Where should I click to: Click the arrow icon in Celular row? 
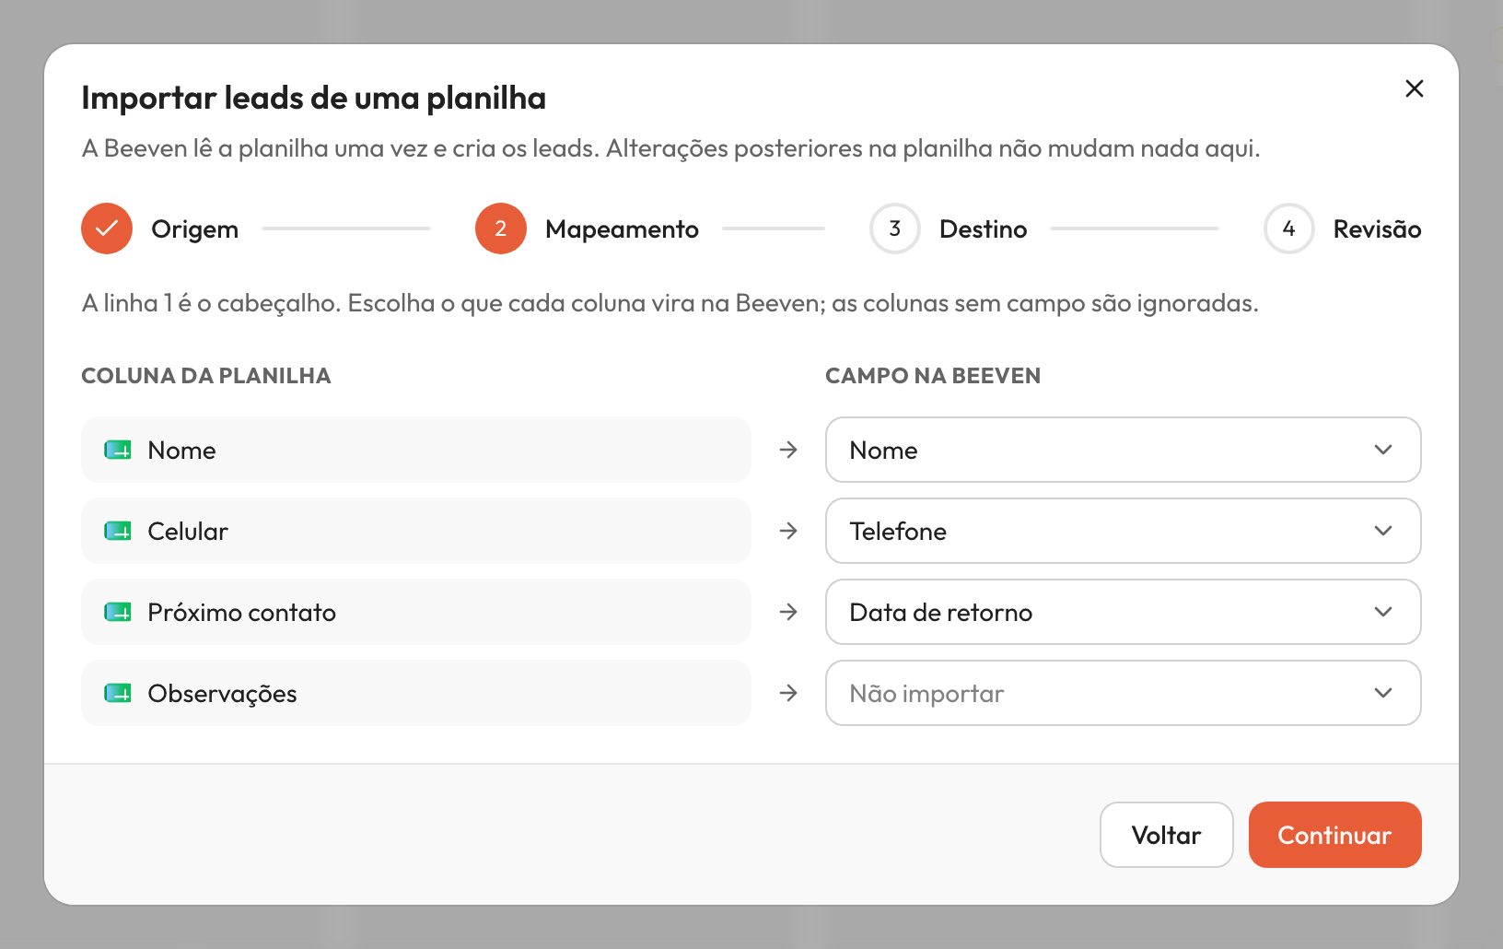tap(788, 531)
